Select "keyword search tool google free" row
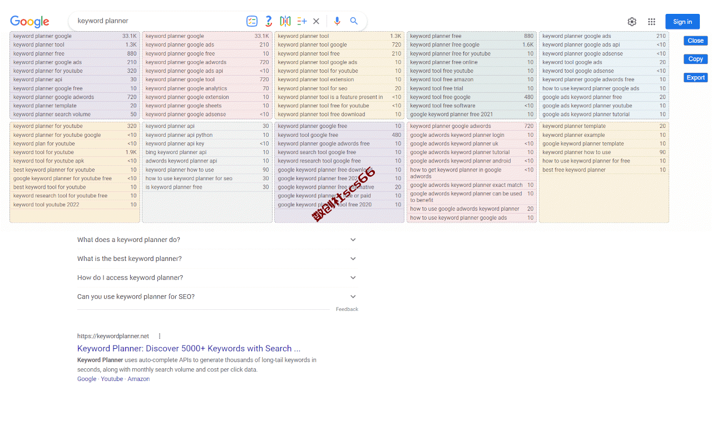The width and height of the screenshot is (712, 445). [339, 152]
